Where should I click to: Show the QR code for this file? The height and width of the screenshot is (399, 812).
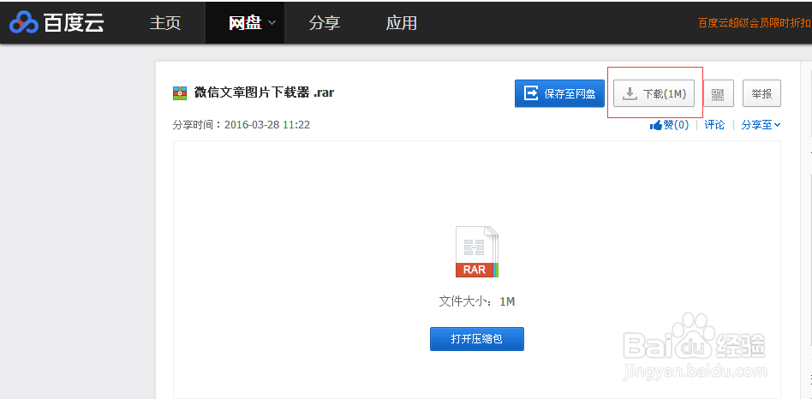[719, 93]
